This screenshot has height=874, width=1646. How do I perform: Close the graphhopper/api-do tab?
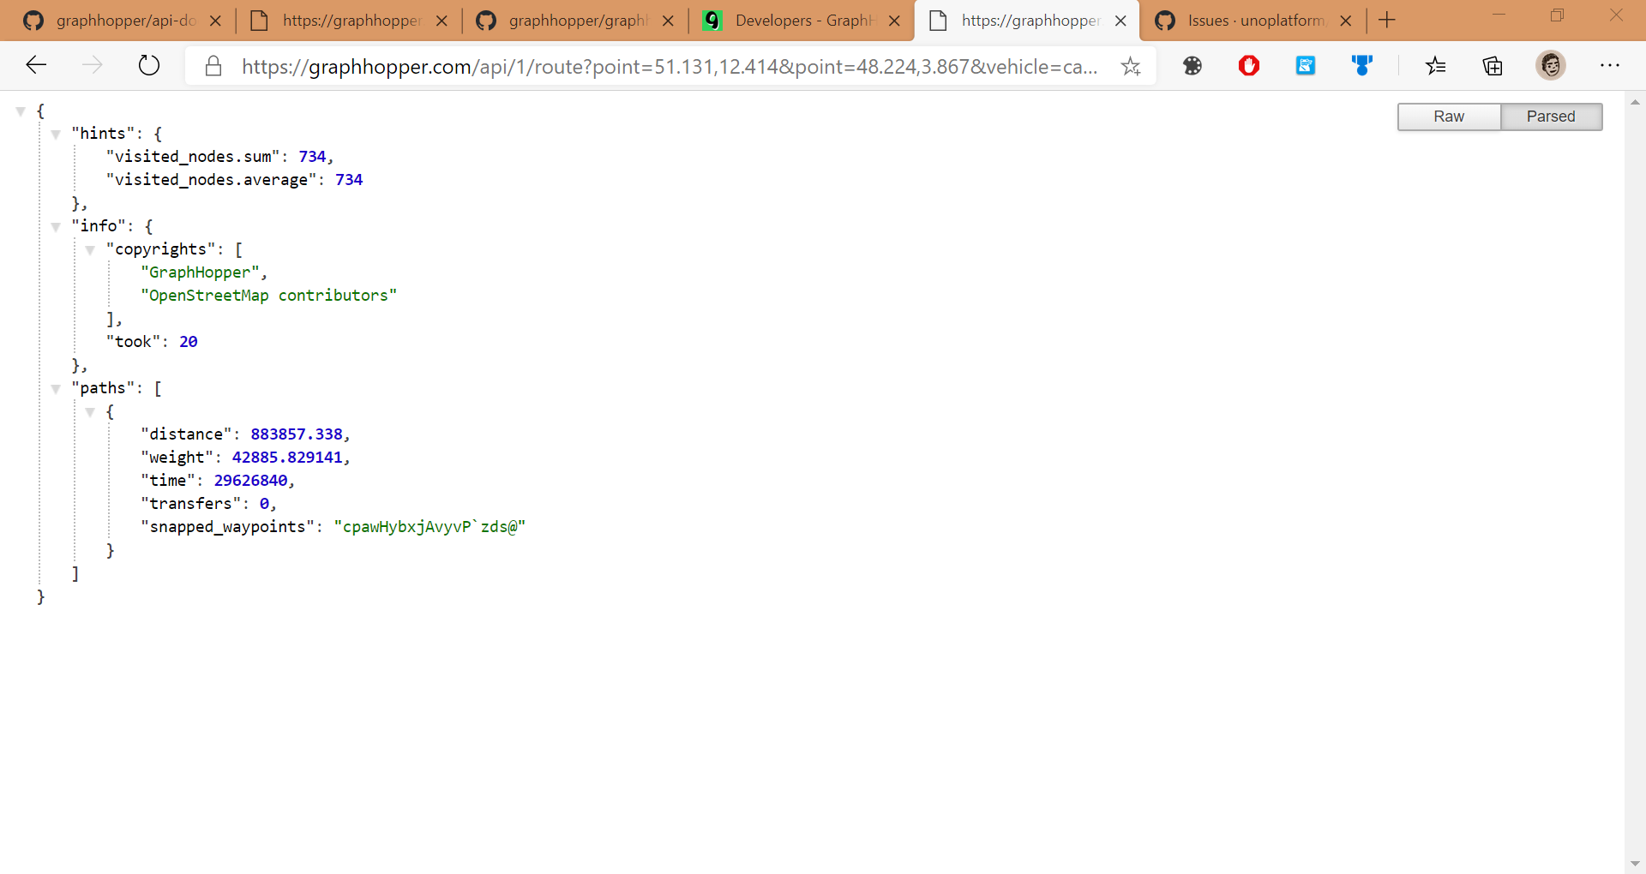pos(215,21)
